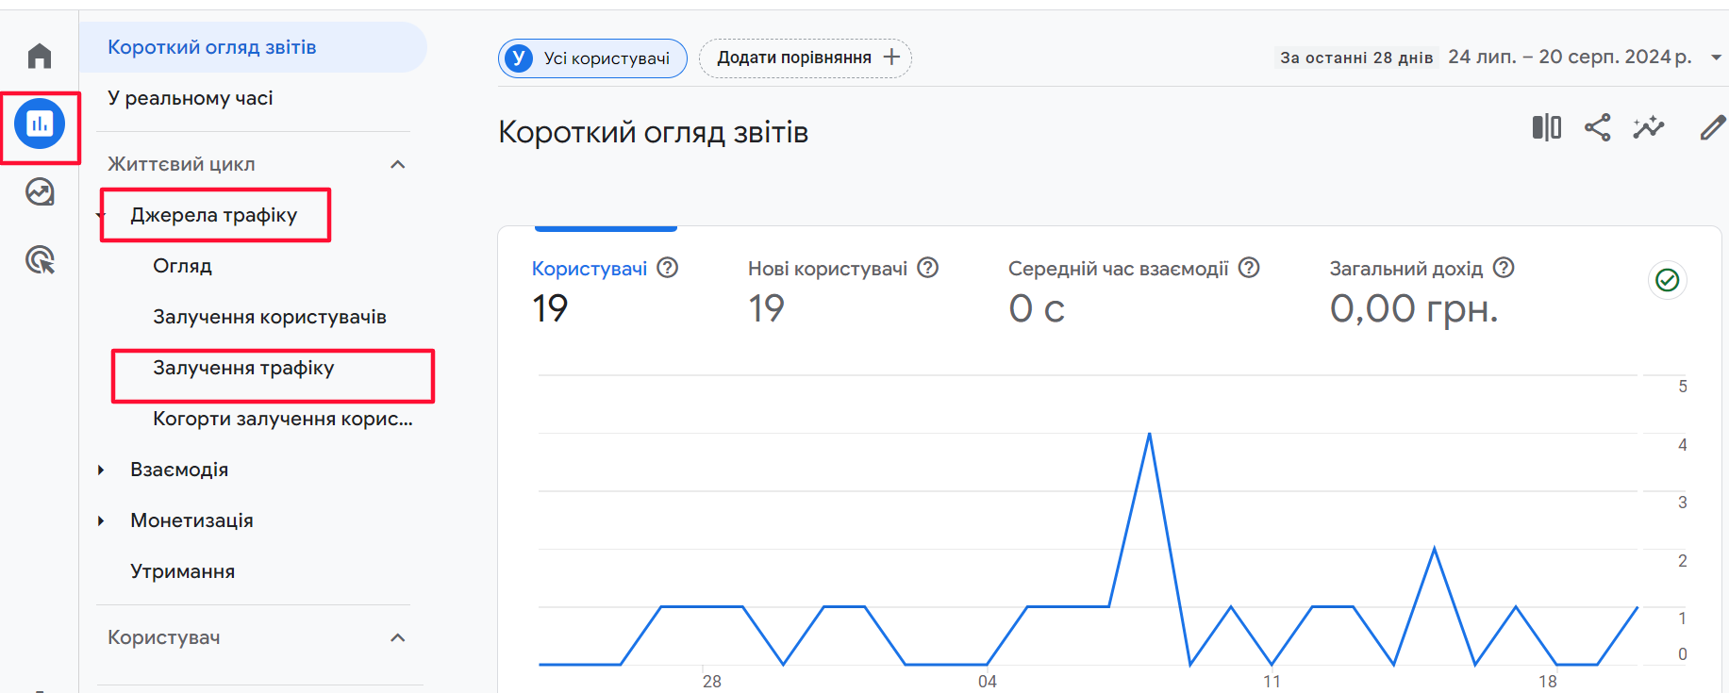Click the green checkmark data quality icon
1729x693 pixels.
point(1668,280)
